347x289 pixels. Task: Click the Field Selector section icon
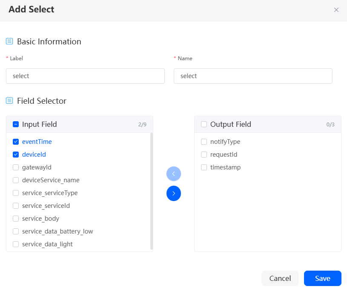pos(9,101)
